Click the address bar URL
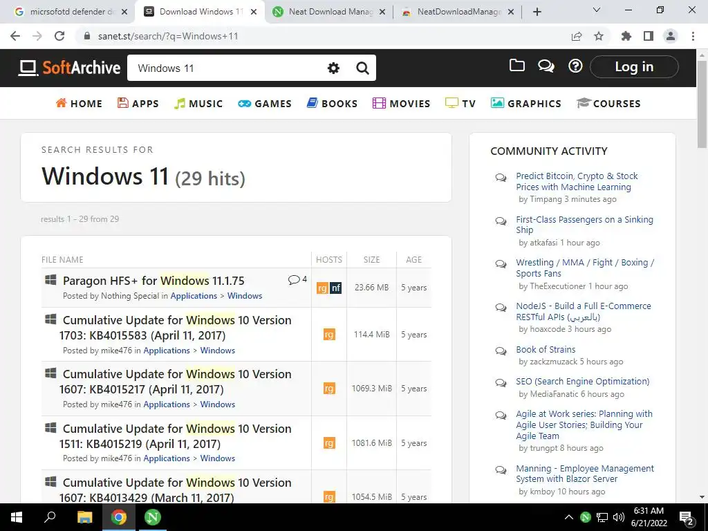The width and height of the screenshot is (708, 531). (168, 36)
